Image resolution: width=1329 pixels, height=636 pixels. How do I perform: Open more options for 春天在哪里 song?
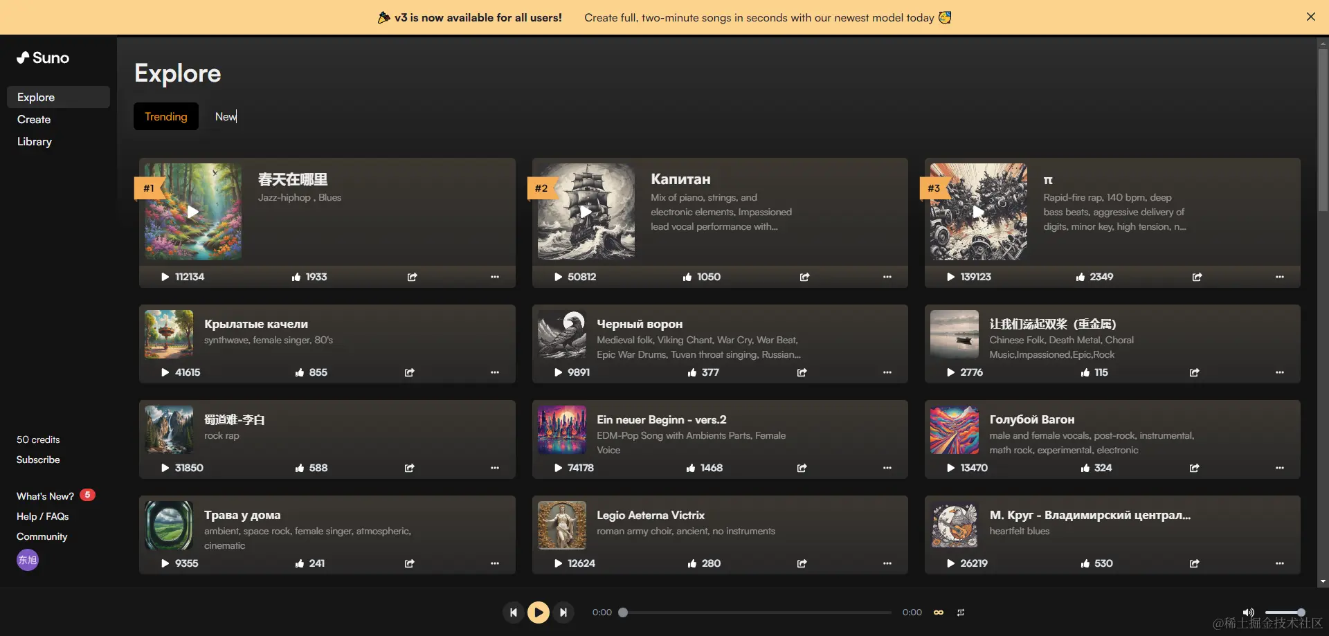pyautogui.click(x=495, y=277)
